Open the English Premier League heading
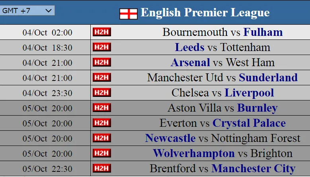310x177 pixels. (x=205, y=13)
